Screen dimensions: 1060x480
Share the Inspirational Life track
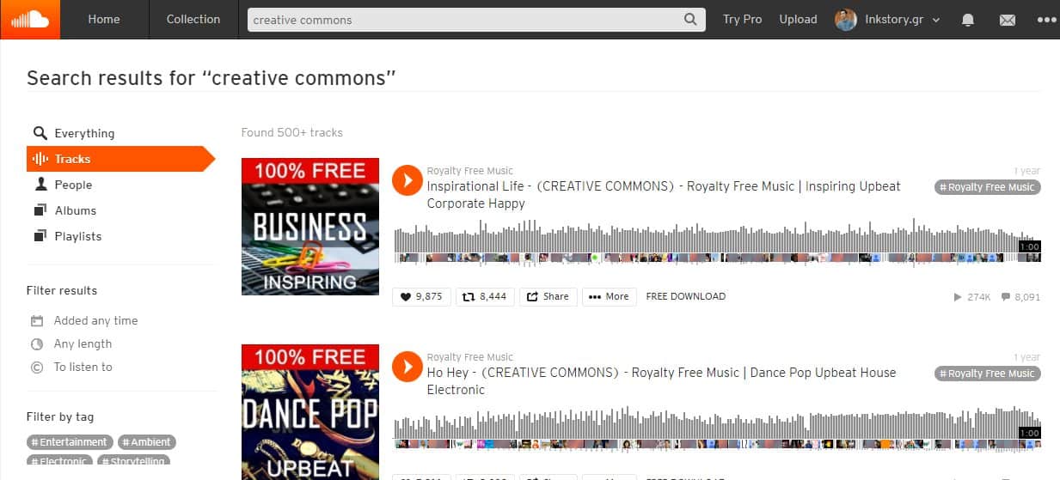tap(548, 296)
